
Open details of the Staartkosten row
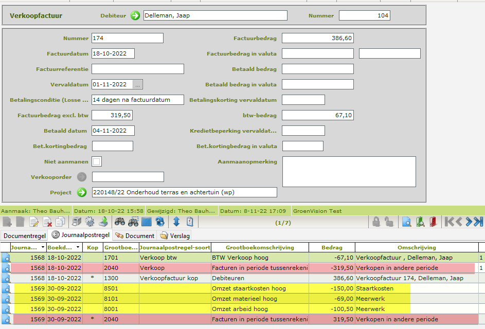coord(6,289)
